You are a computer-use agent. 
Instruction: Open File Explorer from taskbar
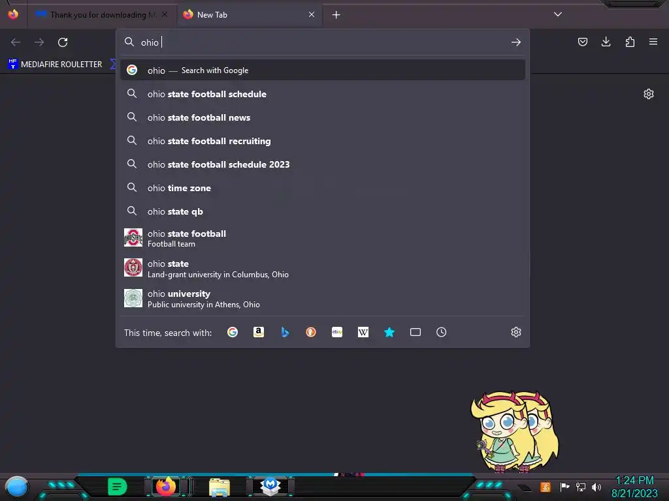pos(220,487)
